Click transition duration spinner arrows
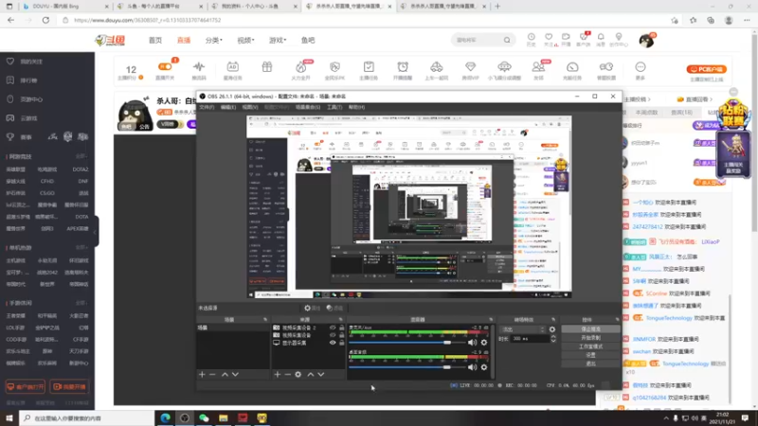758x426 pixels. (x=553, y=339)
